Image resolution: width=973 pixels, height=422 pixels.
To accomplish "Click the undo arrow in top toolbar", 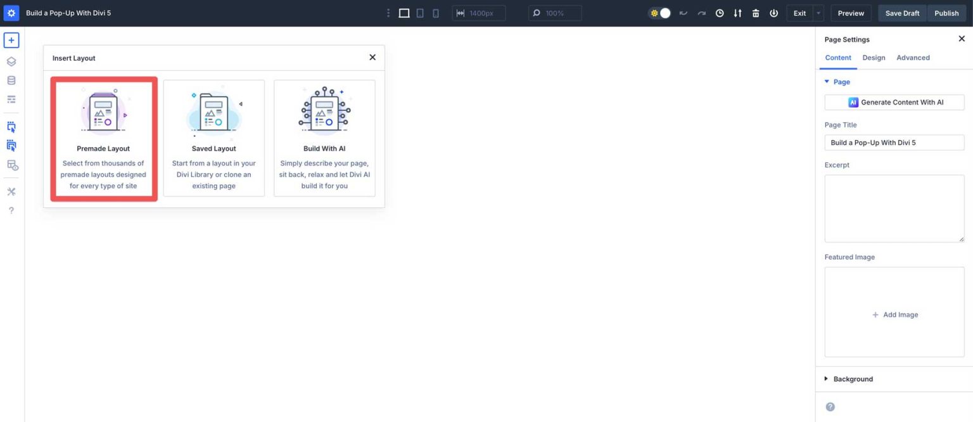I will click(x=683, y=13).
